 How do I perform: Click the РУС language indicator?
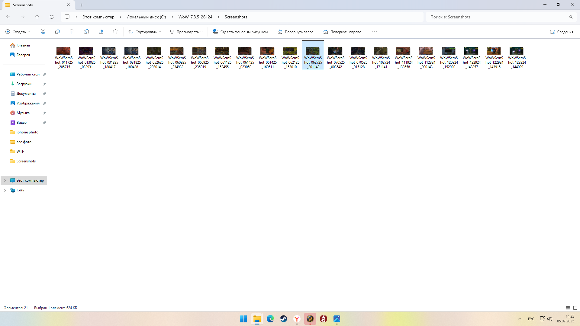point(531,319)
